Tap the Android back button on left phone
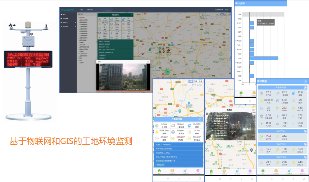 189,179
